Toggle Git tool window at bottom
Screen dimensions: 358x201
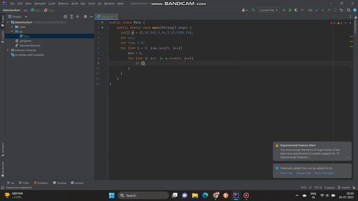coord(11,183)
